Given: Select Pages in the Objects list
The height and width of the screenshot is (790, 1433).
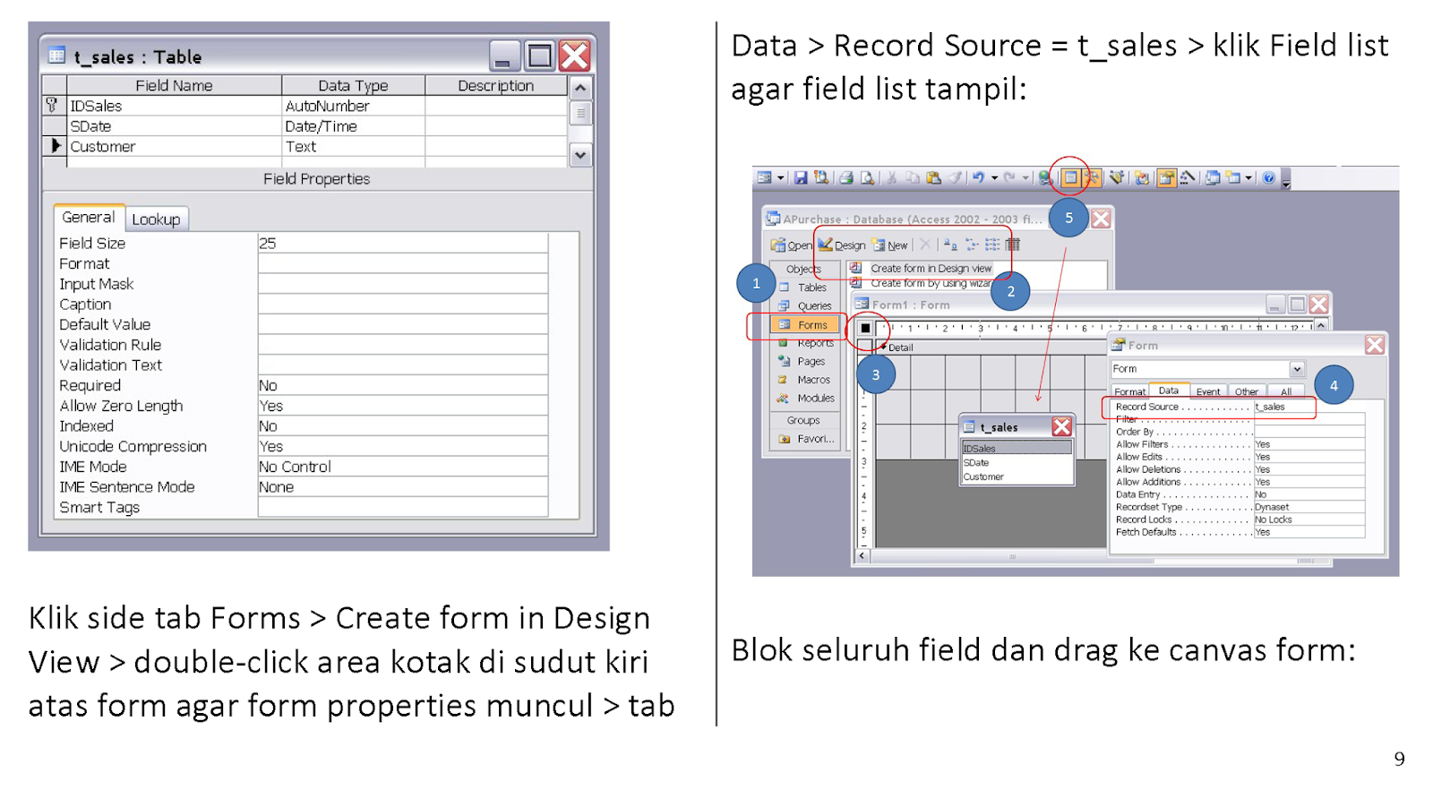Looking at the screenshot, I should coord(802,361).
